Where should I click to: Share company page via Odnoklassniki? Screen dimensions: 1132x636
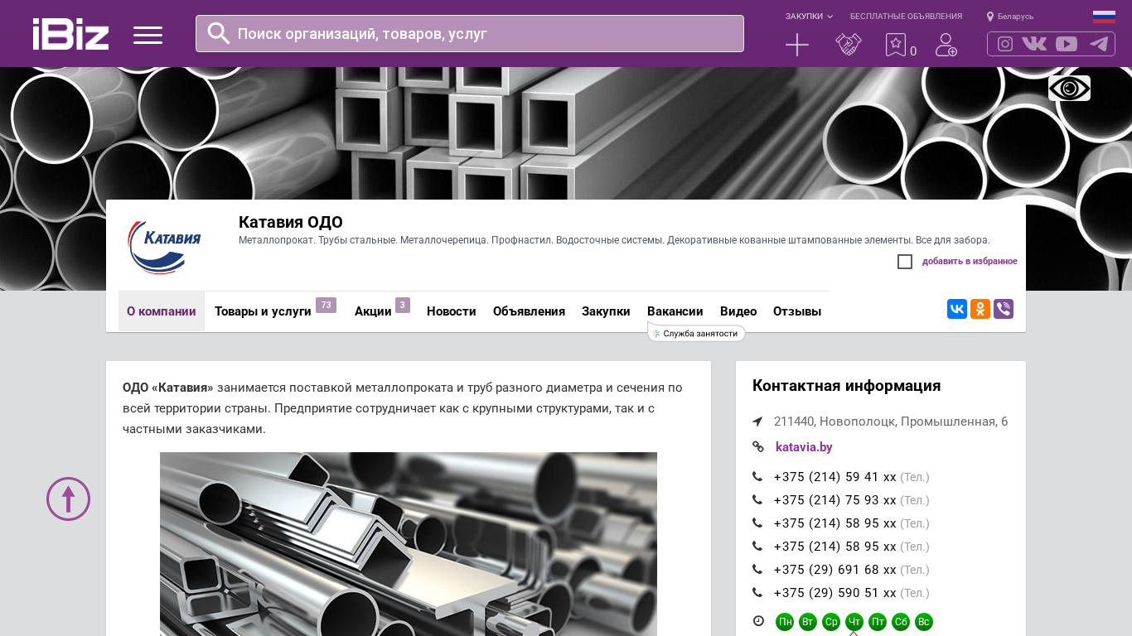pos(980,309)
